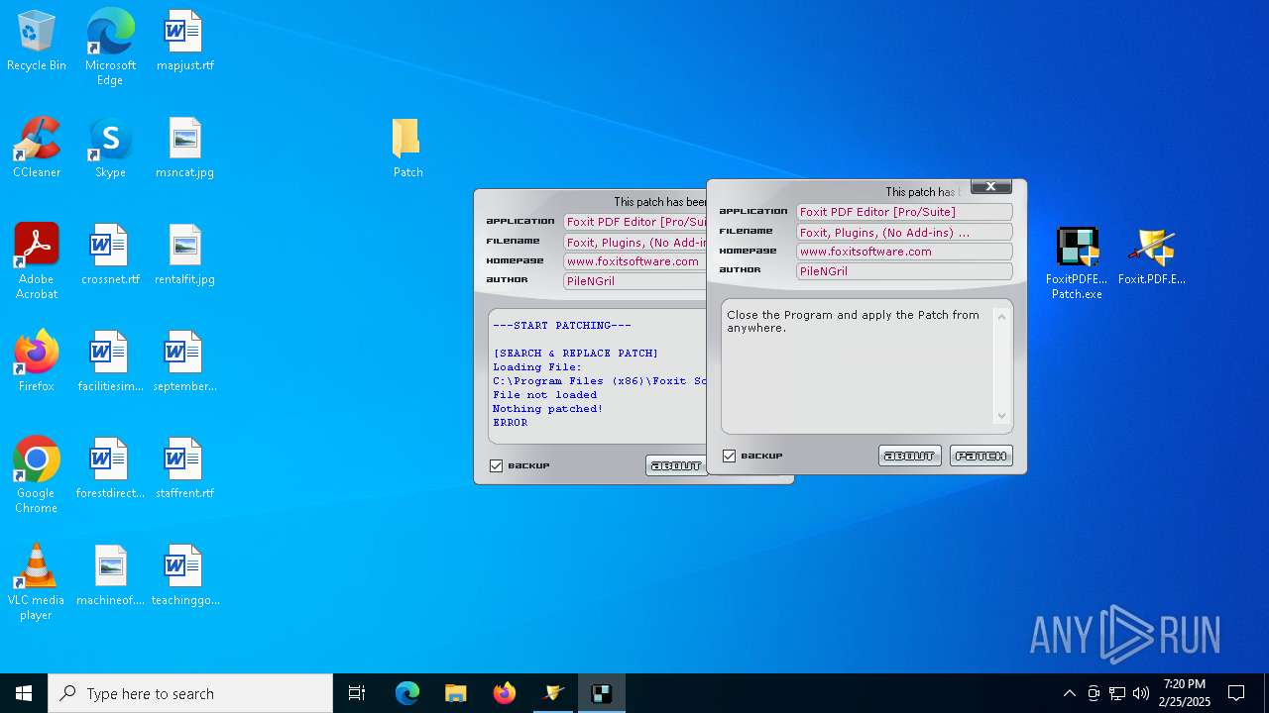Click the ABOUT button in front window
This screenshot has width=1269, height=713.
[909, 456]
